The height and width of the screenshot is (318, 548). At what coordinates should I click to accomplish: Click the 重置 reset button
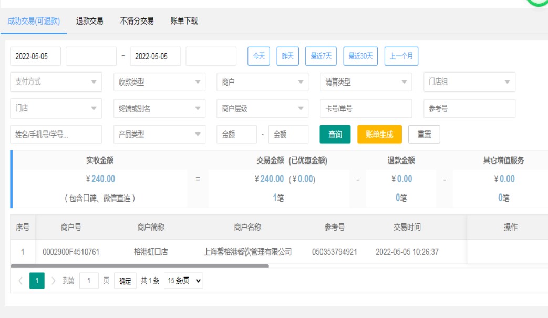point(424,135)
